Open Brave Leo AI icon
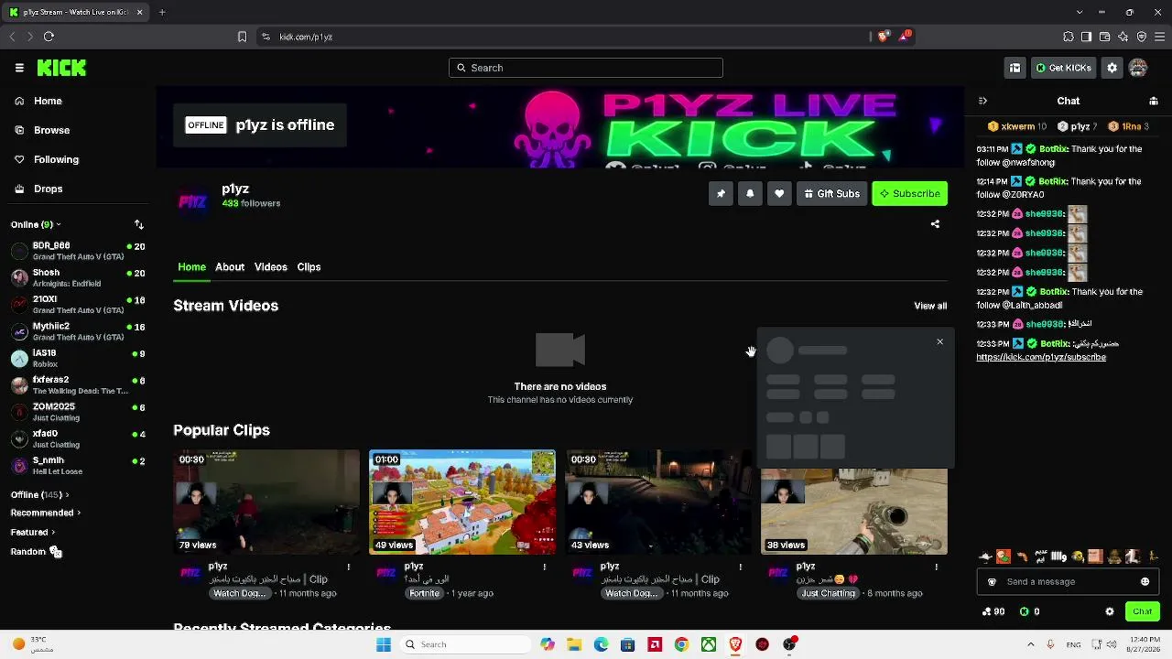The image size is (1172, 659). click(x=1123, y=37)
